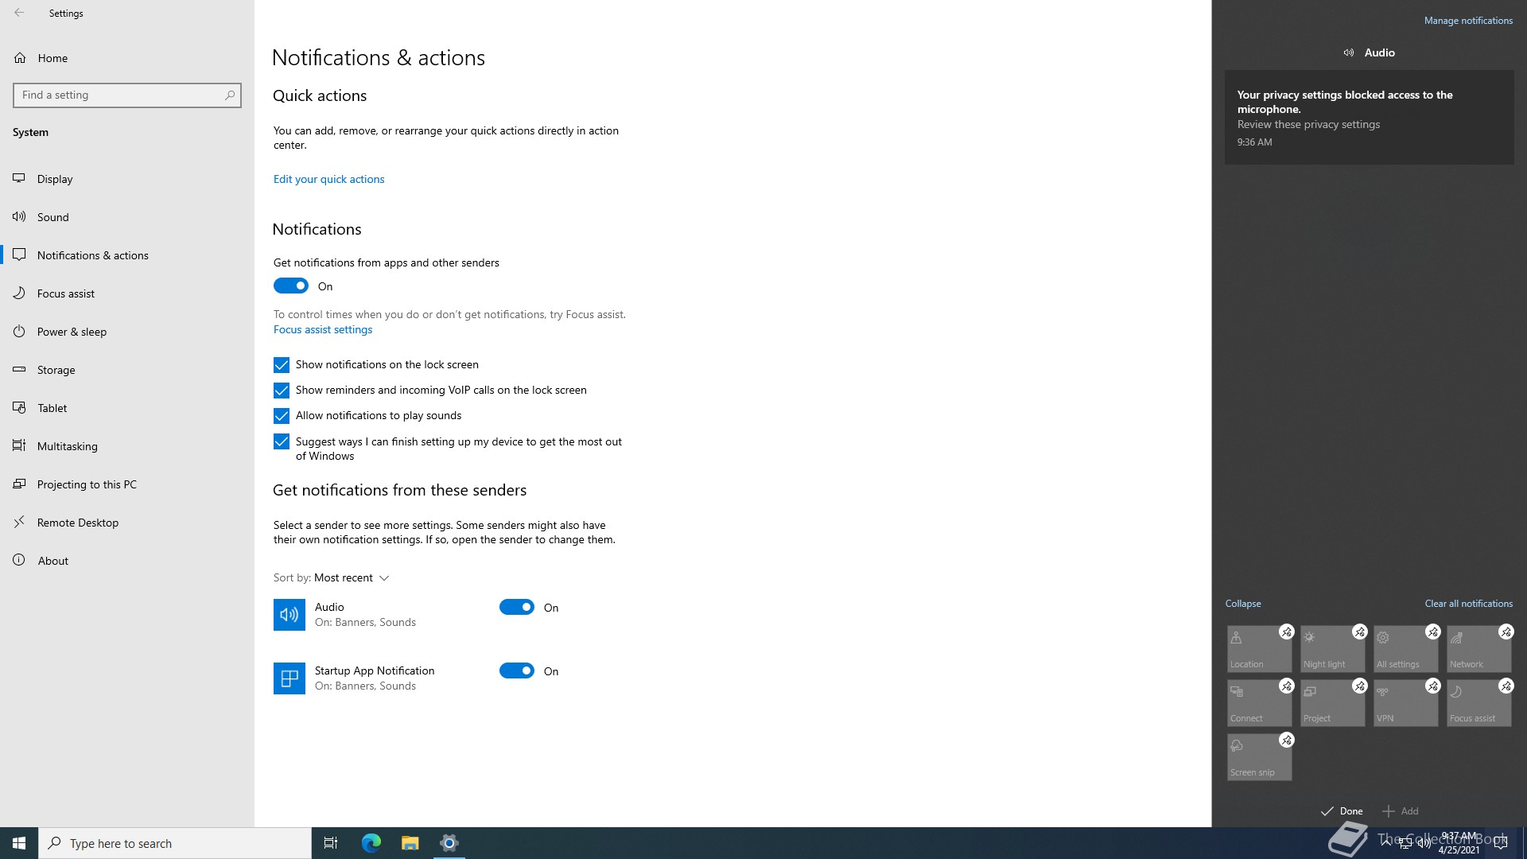Open File Explorer from taskbar
The image size is (1527, 859).
point(410,843)
